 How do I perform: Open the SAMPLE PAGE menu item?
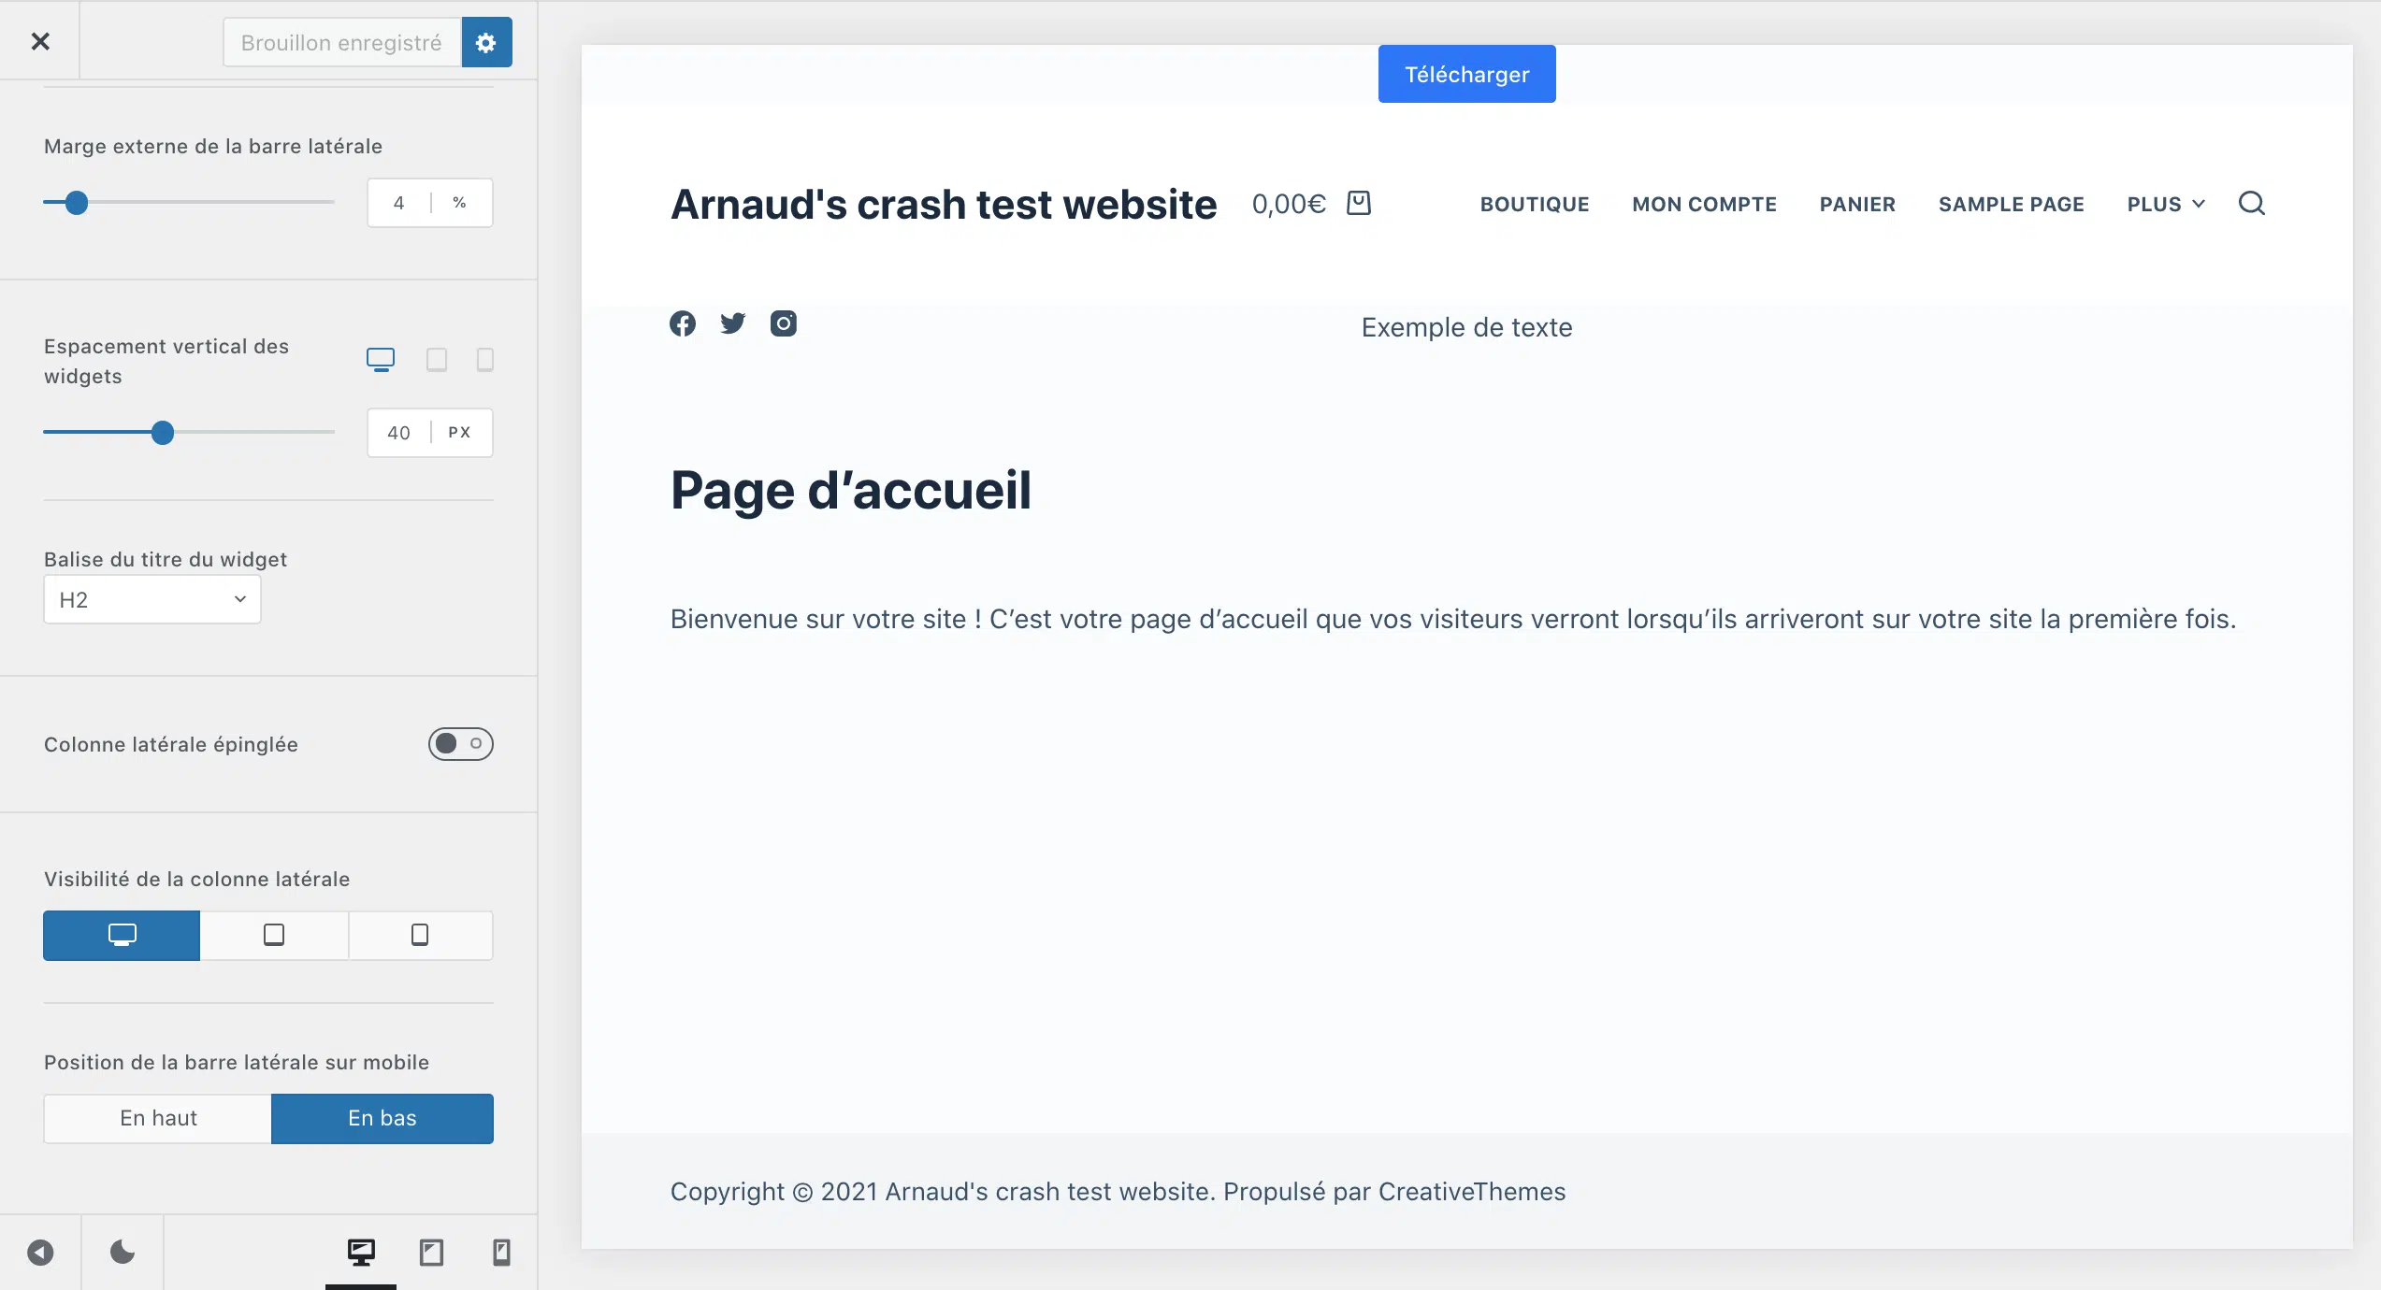pyautogui.click(x=2011, y=204)
